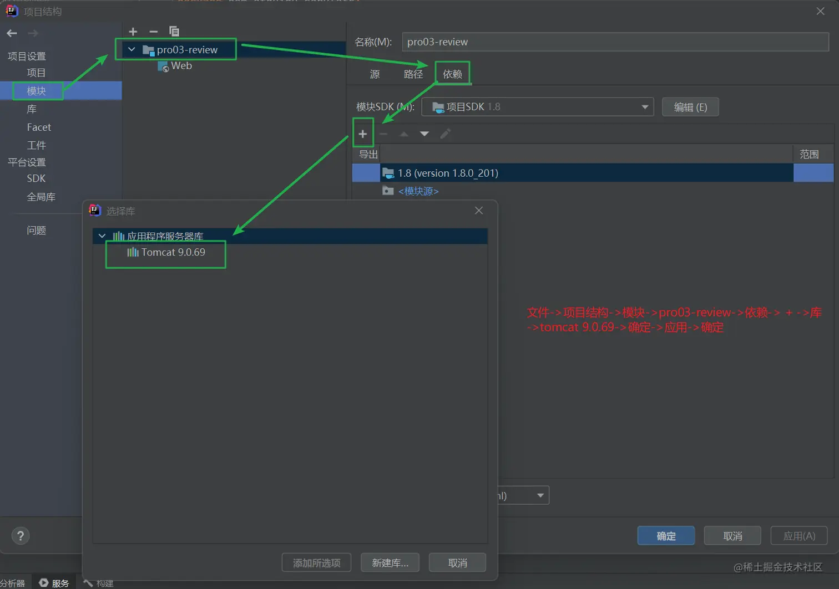Collapse the application server libraries node
Image resolution: width=839 pixels, height=589 pixels.
tap(102, 236)
